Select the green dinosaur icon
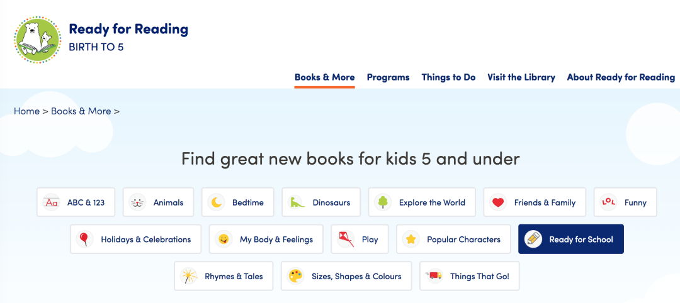 (x=297, y=202)
